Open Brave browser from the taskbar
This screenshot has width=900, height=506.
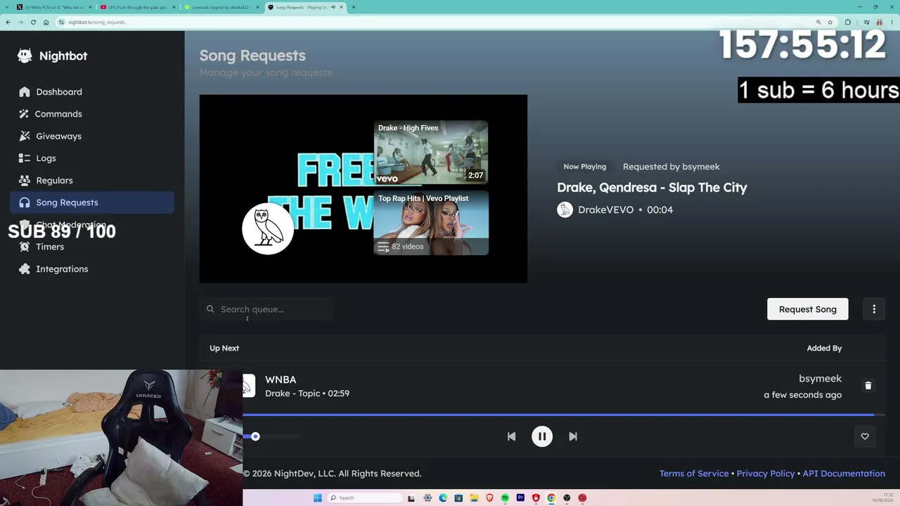(x=489, y=498)
